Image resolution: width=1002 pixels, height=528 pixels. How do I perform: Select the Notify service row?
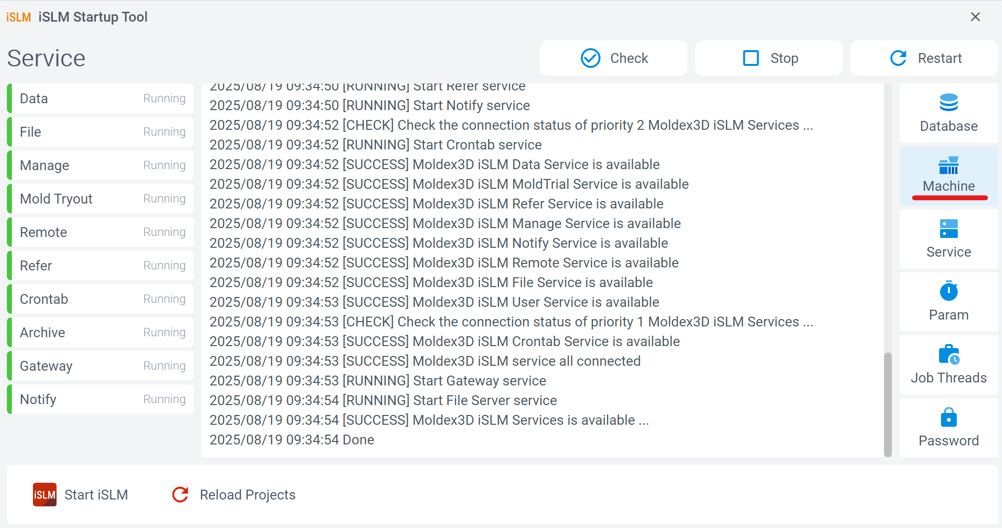click(x=100, y=399)
